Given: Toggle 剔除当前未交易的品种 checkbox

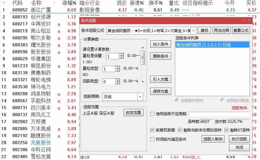Looking at the screenshot, I should [180, 130].
